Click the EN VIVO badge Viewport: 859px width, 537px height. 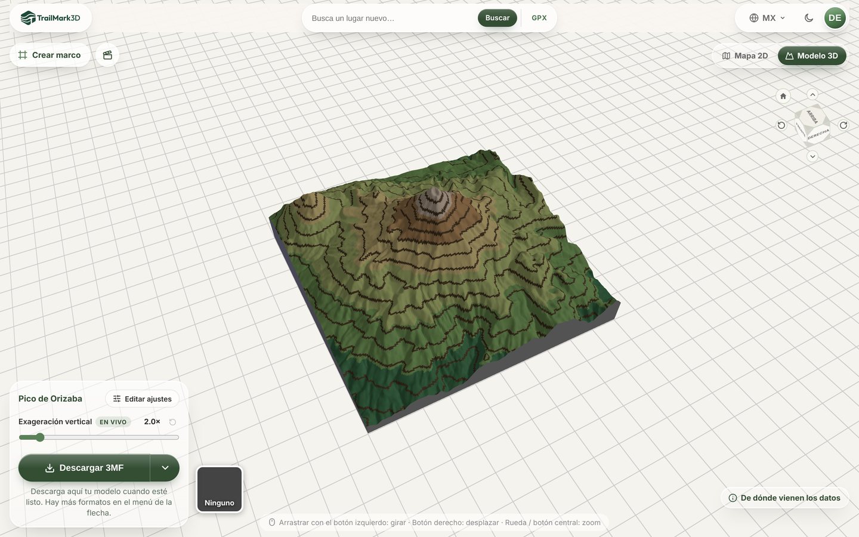(113, 422)
